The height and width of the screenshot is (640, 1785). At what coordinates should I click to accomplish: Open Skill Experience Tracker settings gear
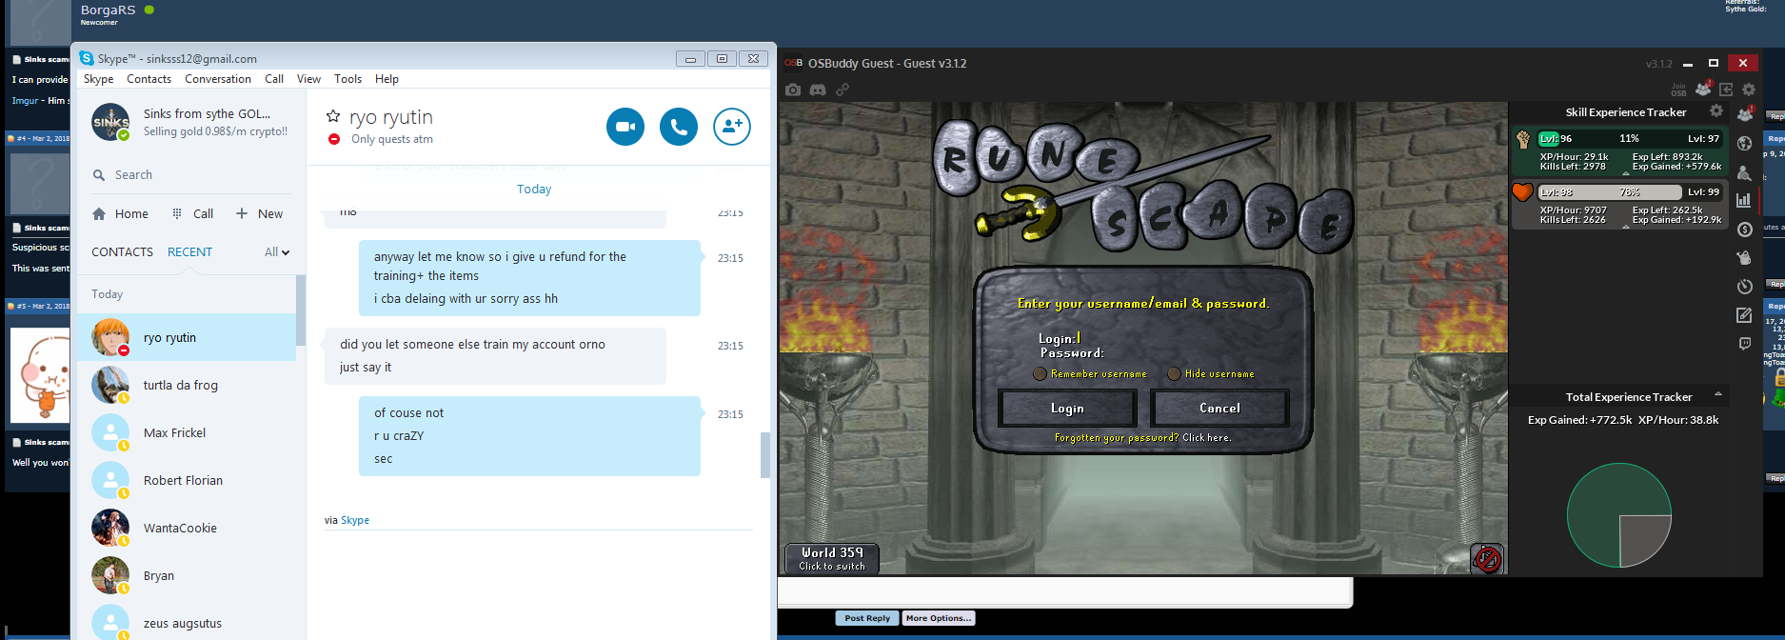coord(1716,111)
